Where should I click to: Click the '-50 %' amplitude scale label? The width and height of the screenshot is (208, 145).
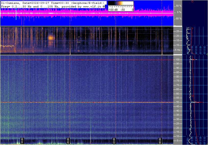(178, 19)
